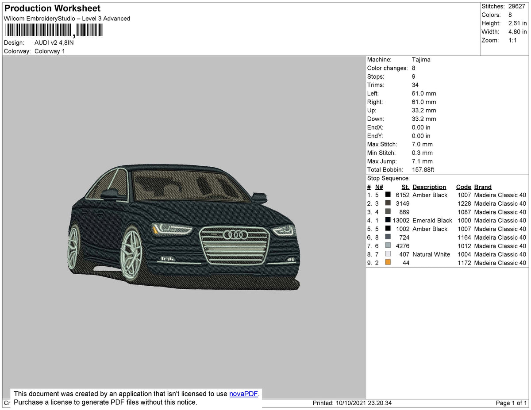The image size is (531, 410).
Task: Click the barcode under the worksheet title
Action: click(54, 30)
